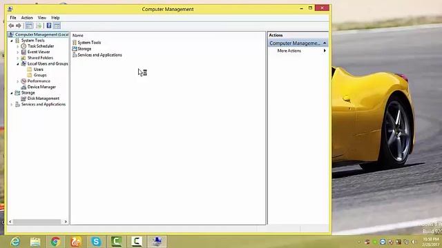
Task: Click the Export List toolbar icon
Action: [39, 26]
